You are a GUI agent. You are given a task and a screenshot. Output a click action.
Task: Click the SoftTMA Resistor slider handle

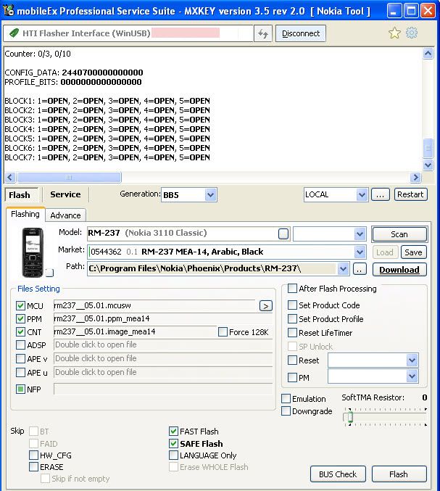[350, 417]
